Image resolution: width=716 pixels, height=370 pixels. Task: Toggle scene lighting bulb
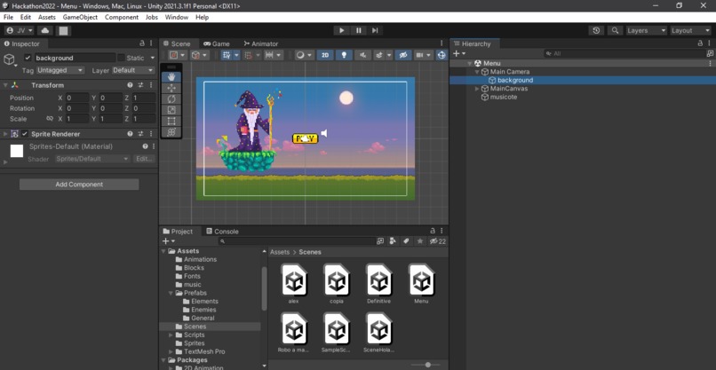pos(344,55)
